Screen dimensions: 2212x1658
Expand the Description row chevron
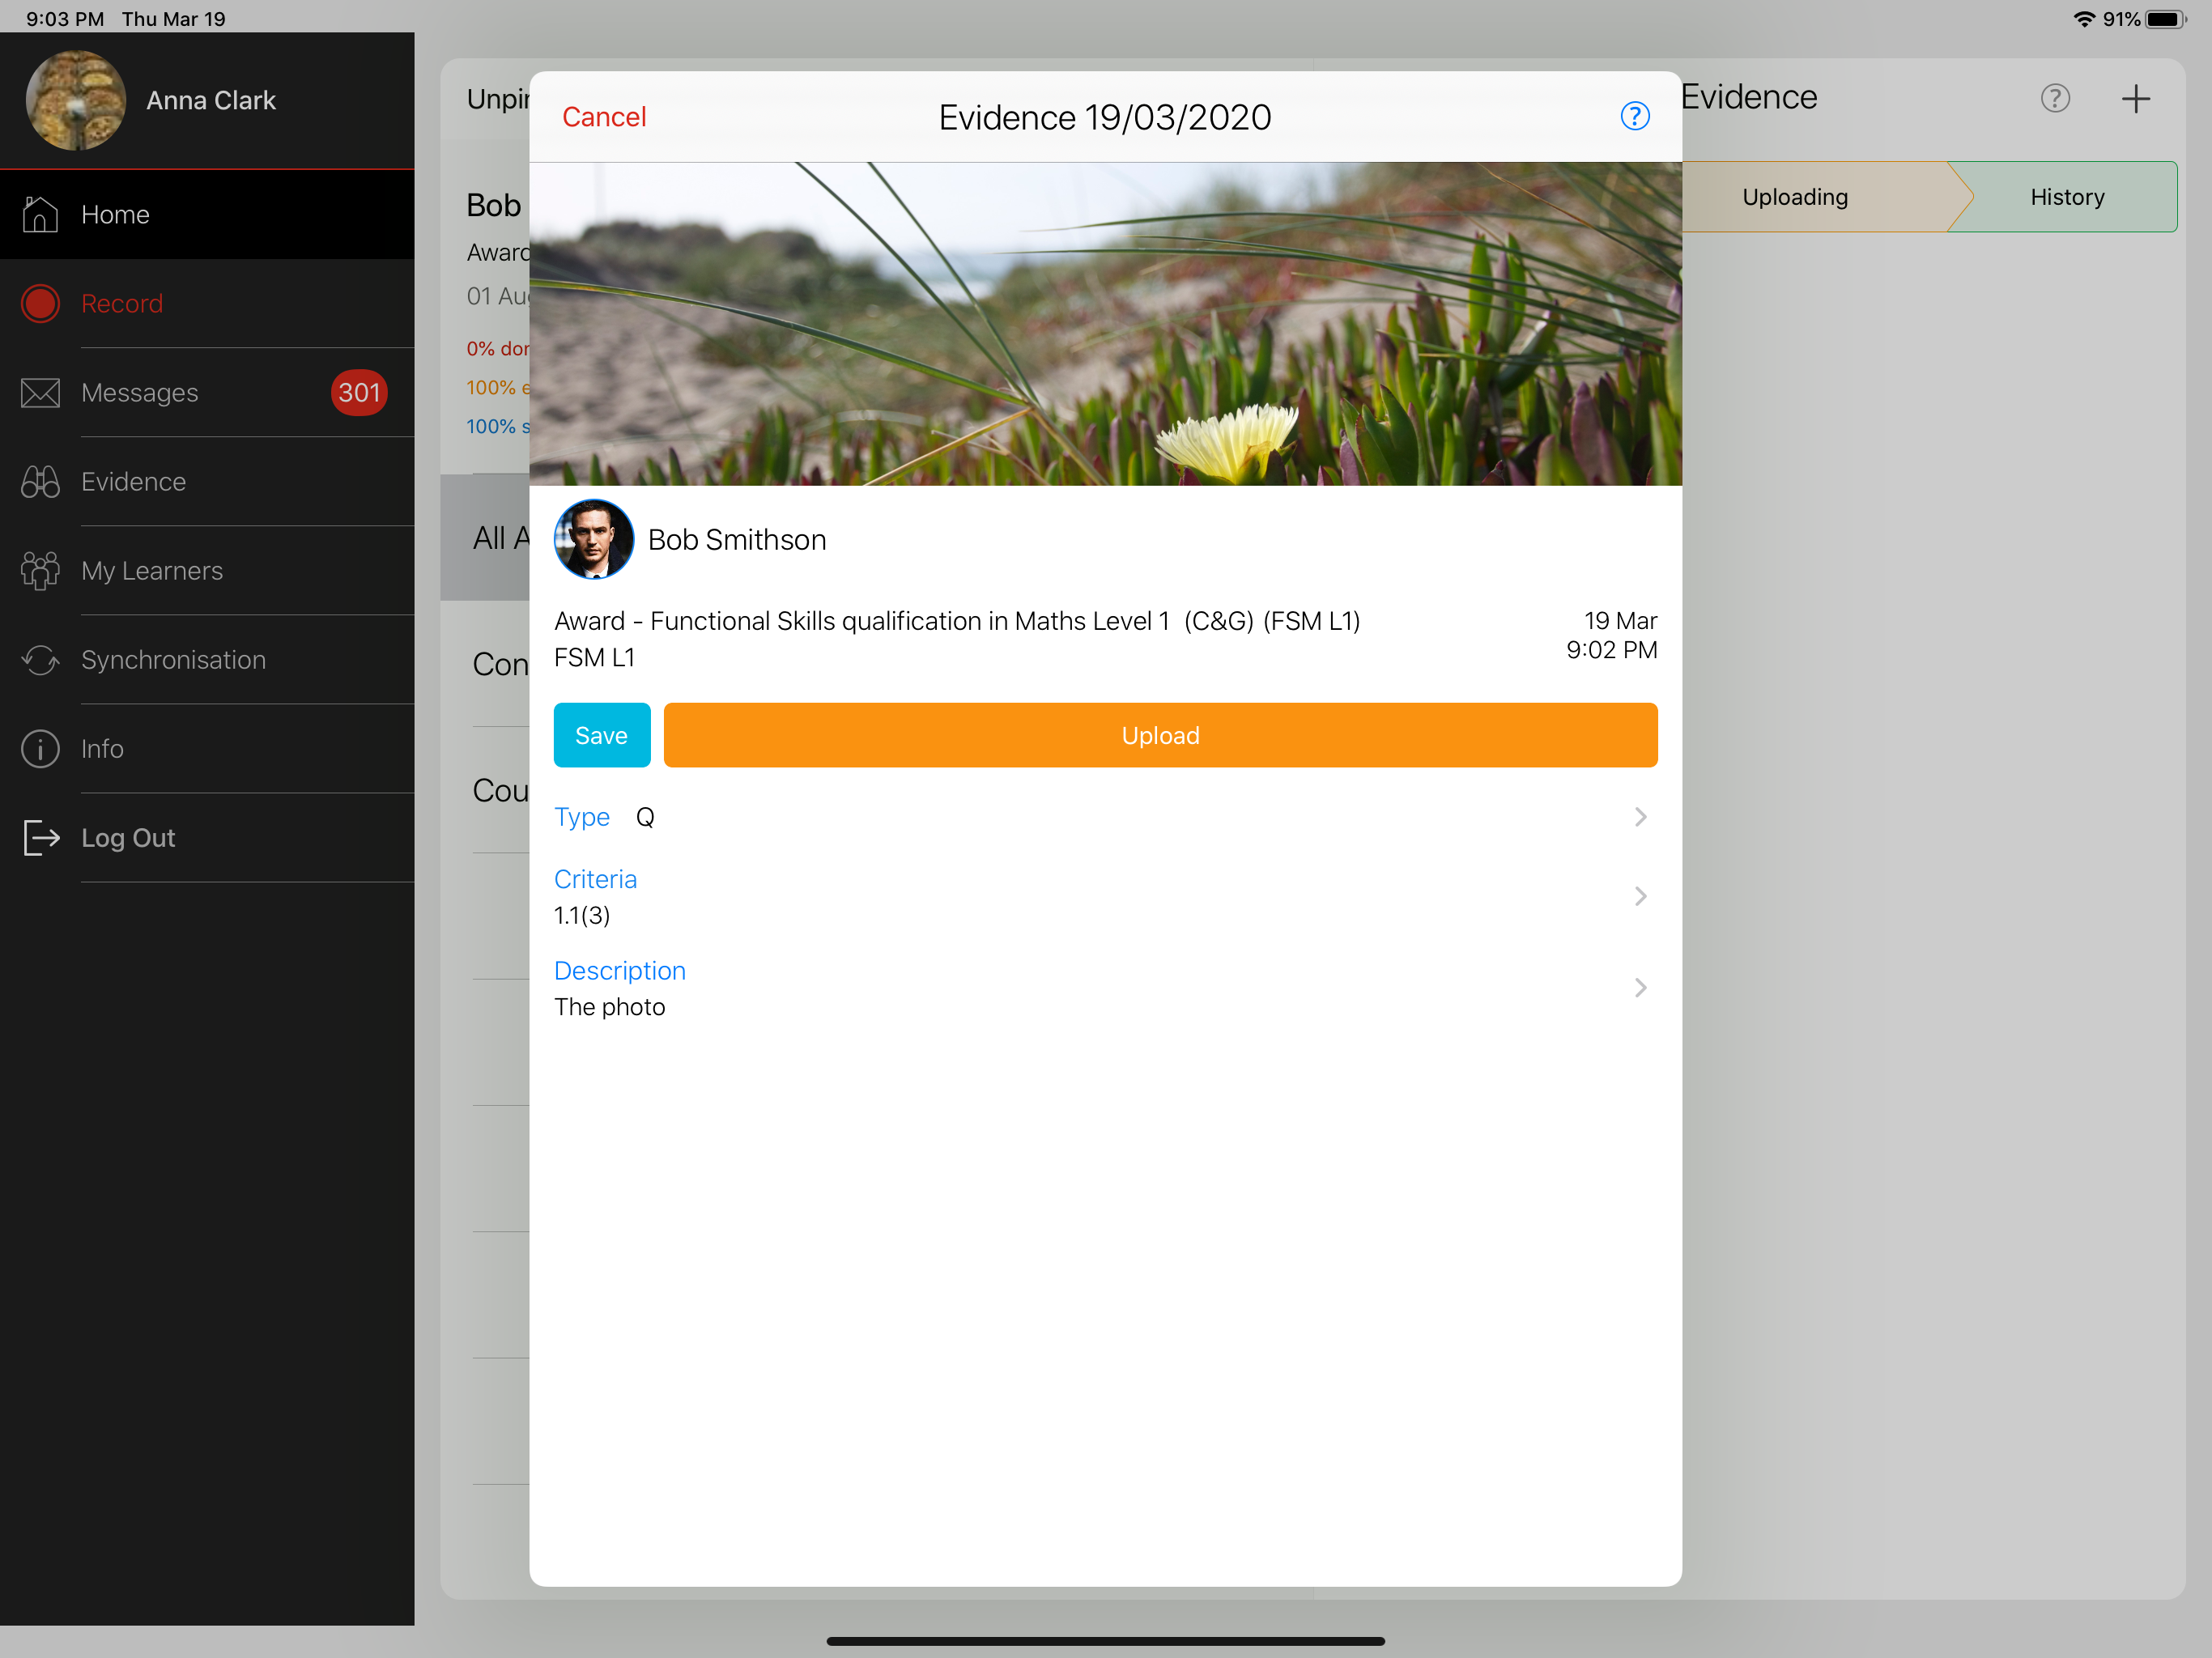1640,988
